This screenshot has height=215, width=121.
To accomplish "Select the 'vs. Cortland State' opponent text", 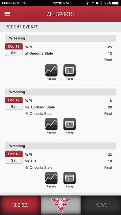I will [x=40, y=107].
